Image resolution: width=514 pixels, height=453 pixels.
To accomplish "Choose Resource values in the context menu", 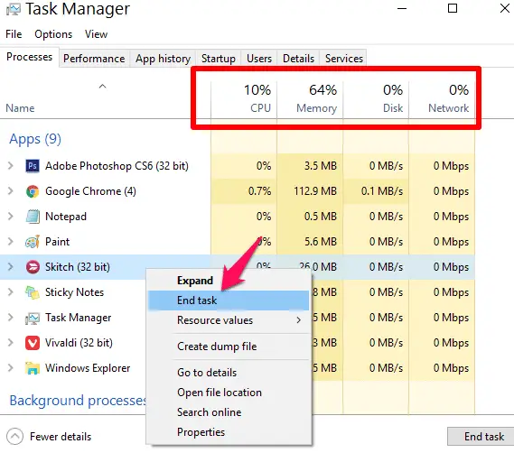I will click(x=229, y=320).
